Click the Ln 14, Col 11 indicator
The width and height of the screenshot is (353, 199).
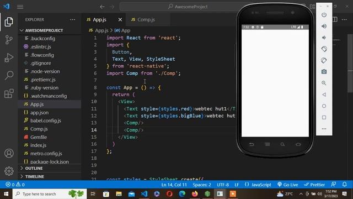pyautogui.click(x=174, y=185)
